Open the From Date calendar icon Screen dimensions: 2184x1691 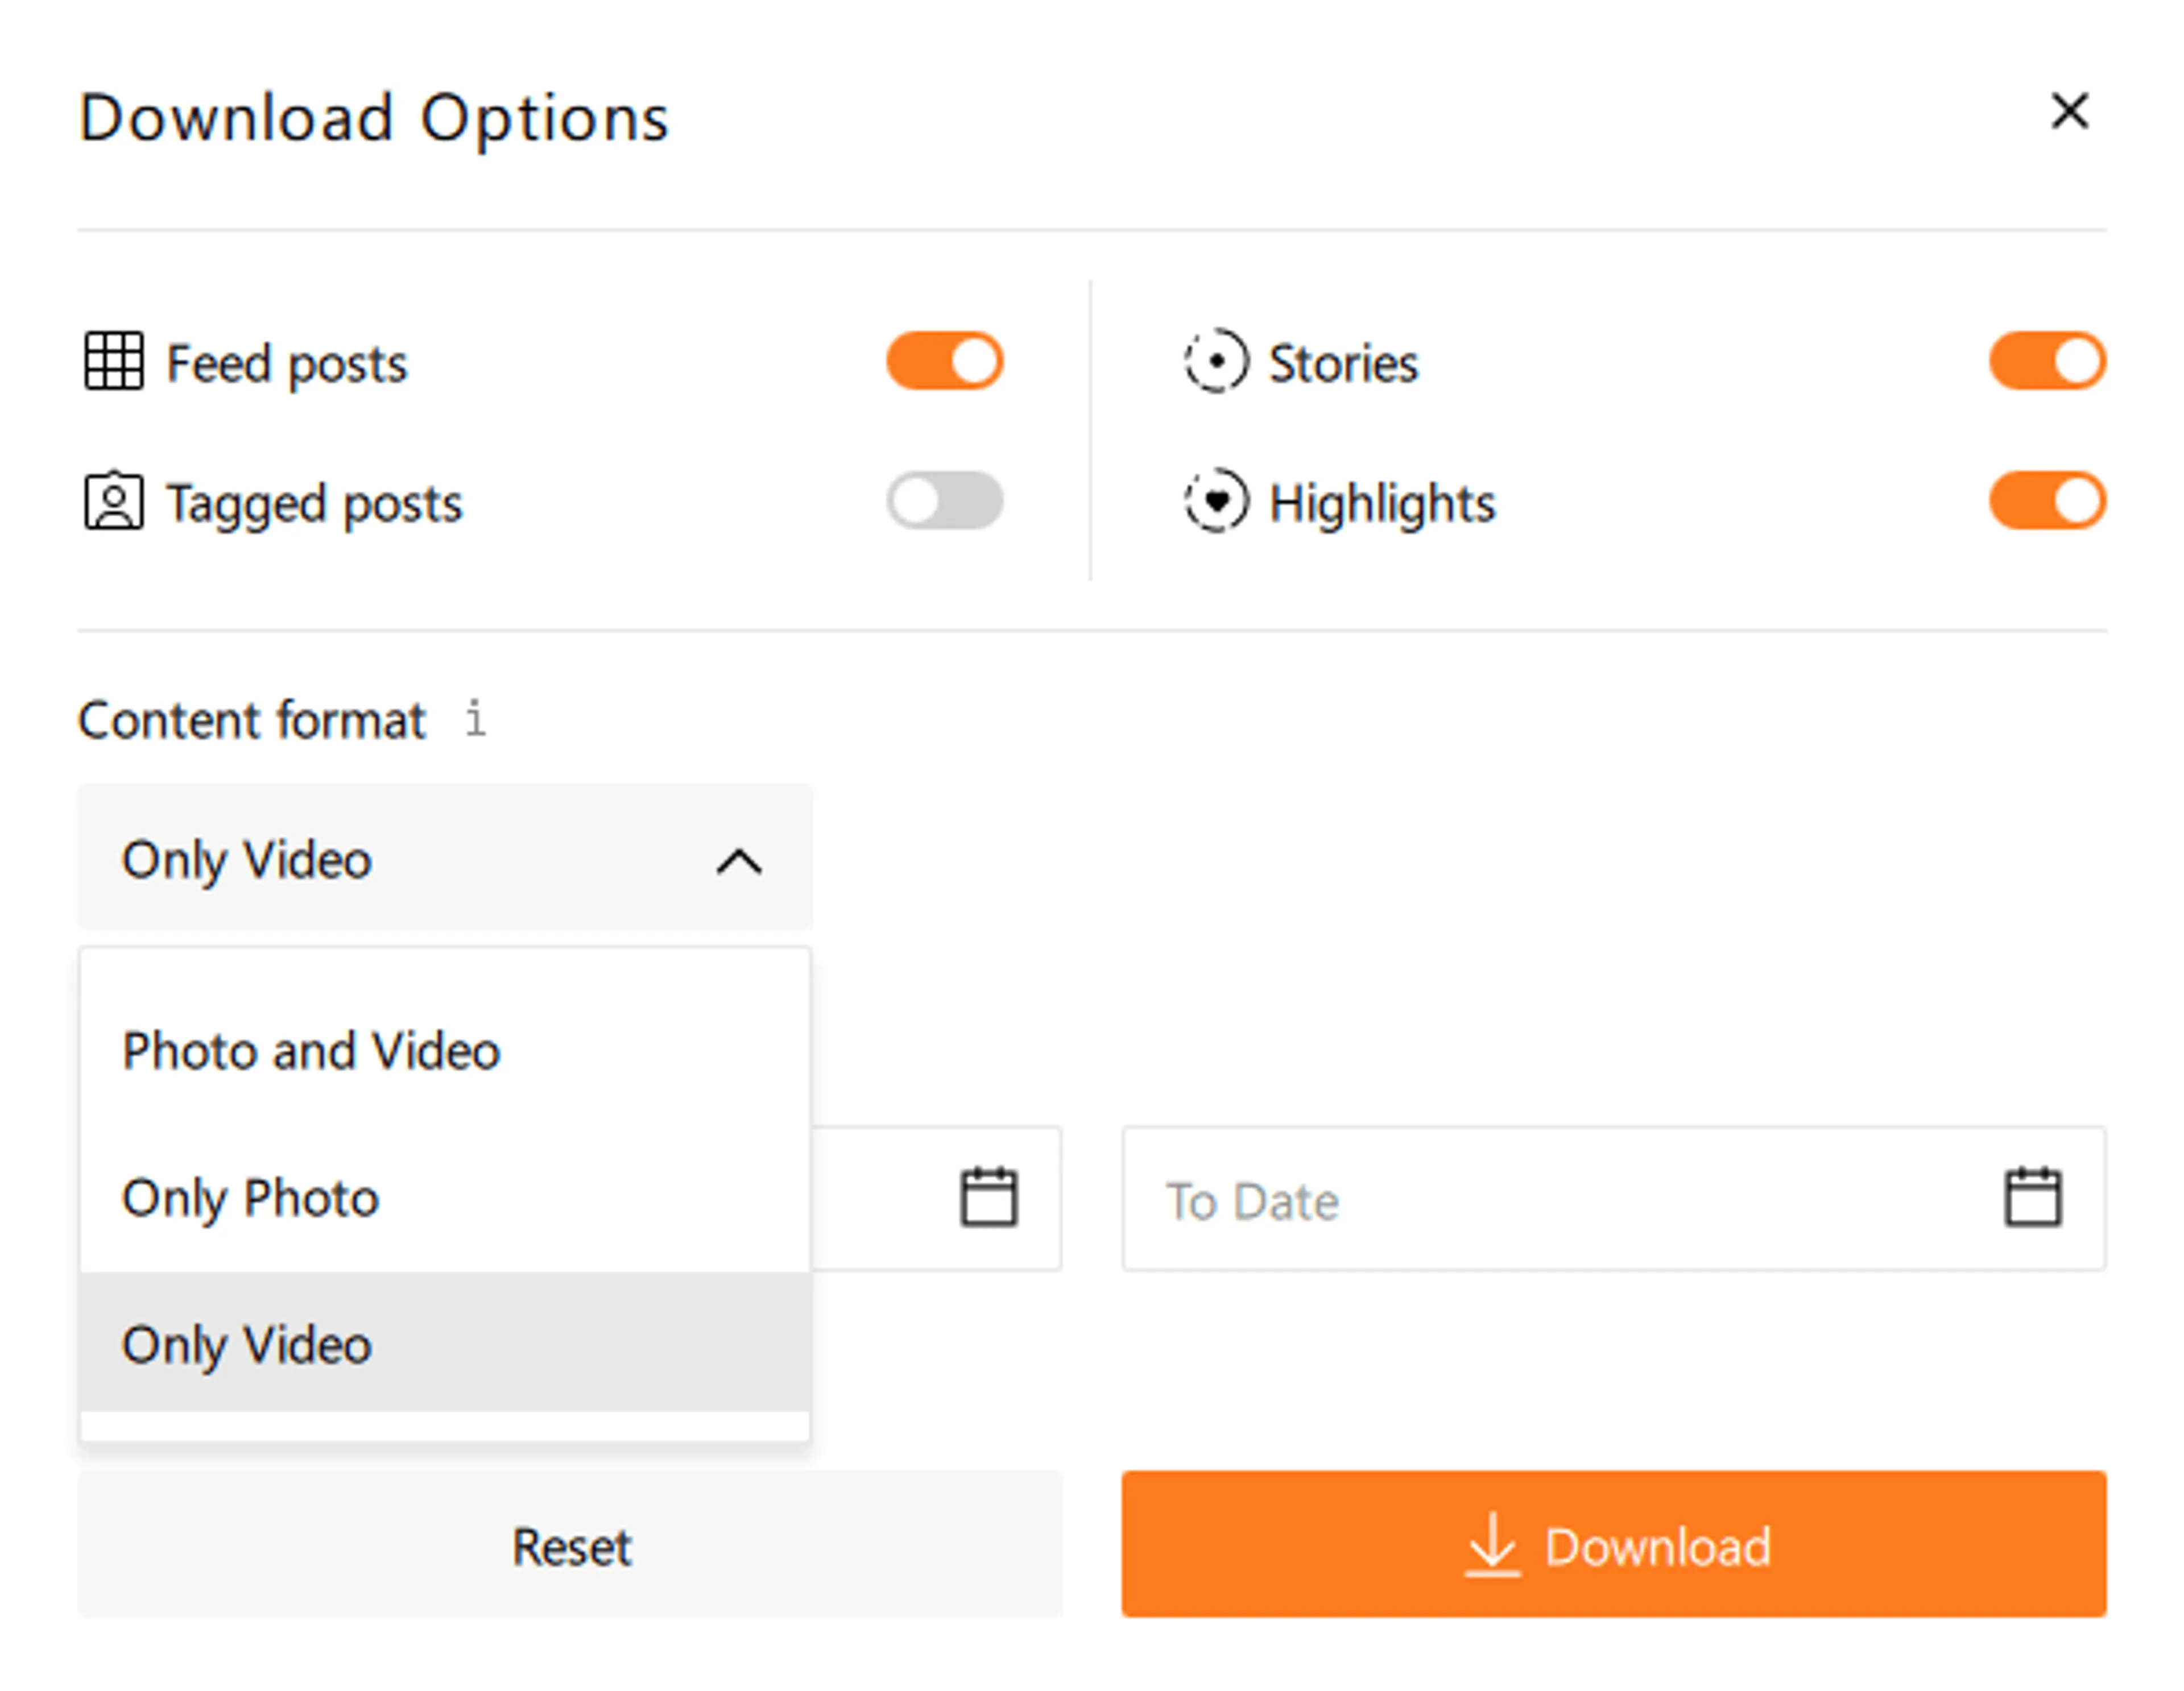pyautogui.click(x=989, y=1196)
